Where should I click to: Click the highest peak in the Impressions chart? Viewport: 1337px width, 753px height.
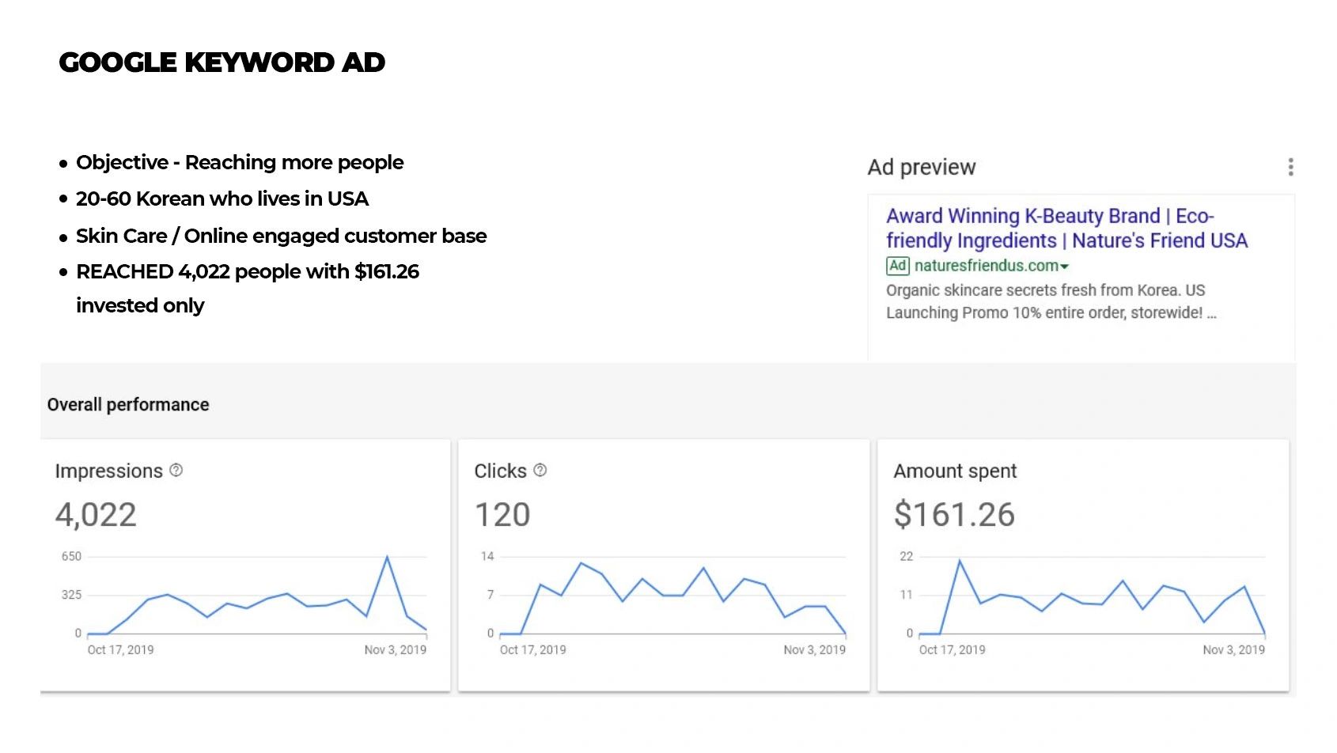click(x=387, y=558)
